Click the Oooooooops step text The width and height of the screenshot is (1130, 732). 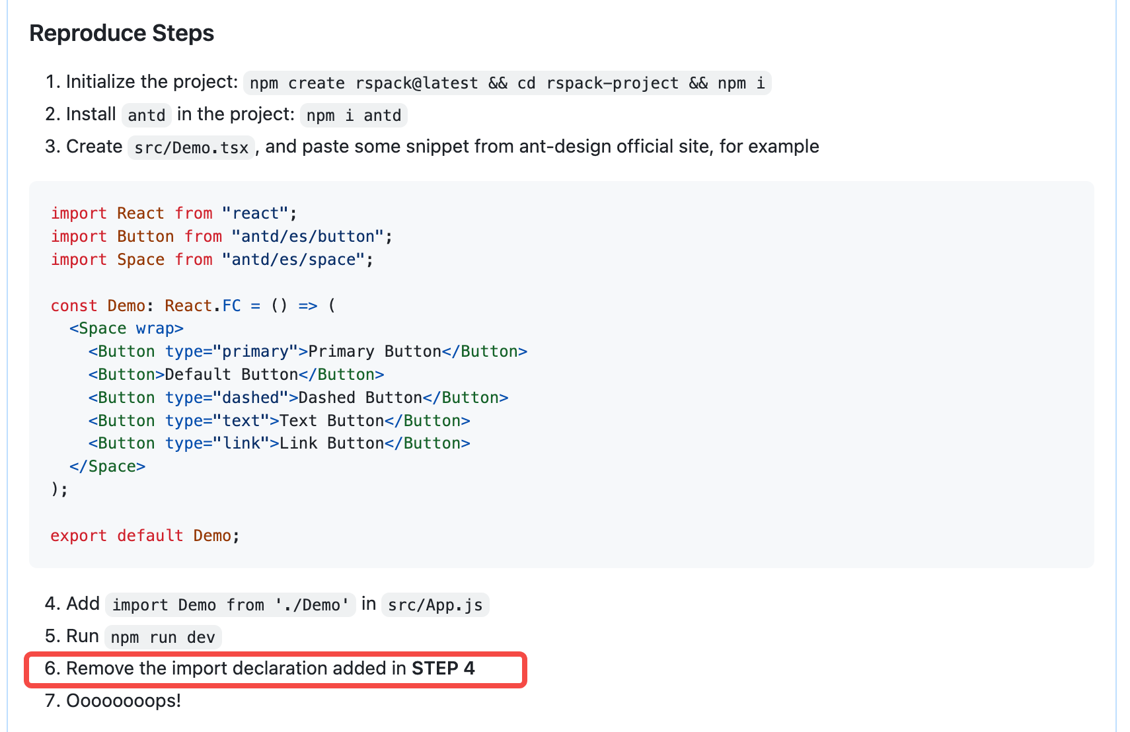124,700
